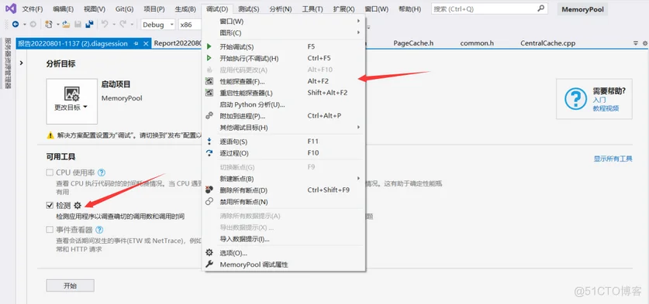This screenshot has width=649, height=304.
Task: Open the 视图(V) menu
Action: pos(95,9)
